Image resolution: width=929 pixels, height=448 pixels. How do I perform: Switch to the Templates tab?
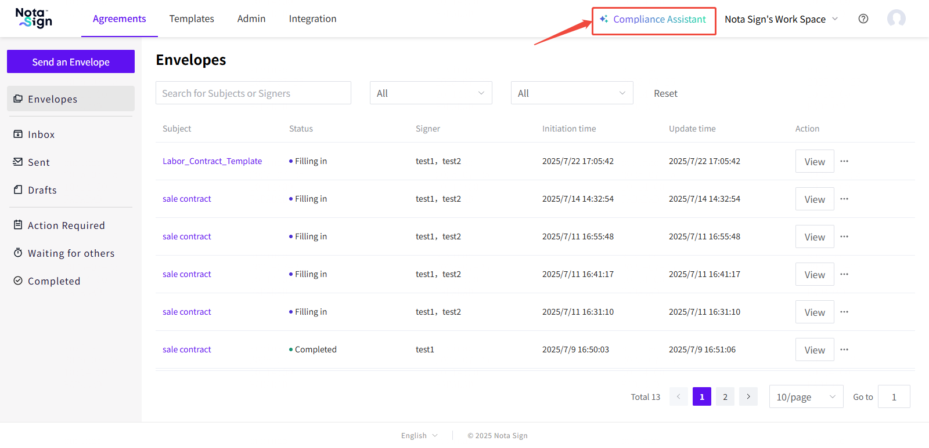192,19
